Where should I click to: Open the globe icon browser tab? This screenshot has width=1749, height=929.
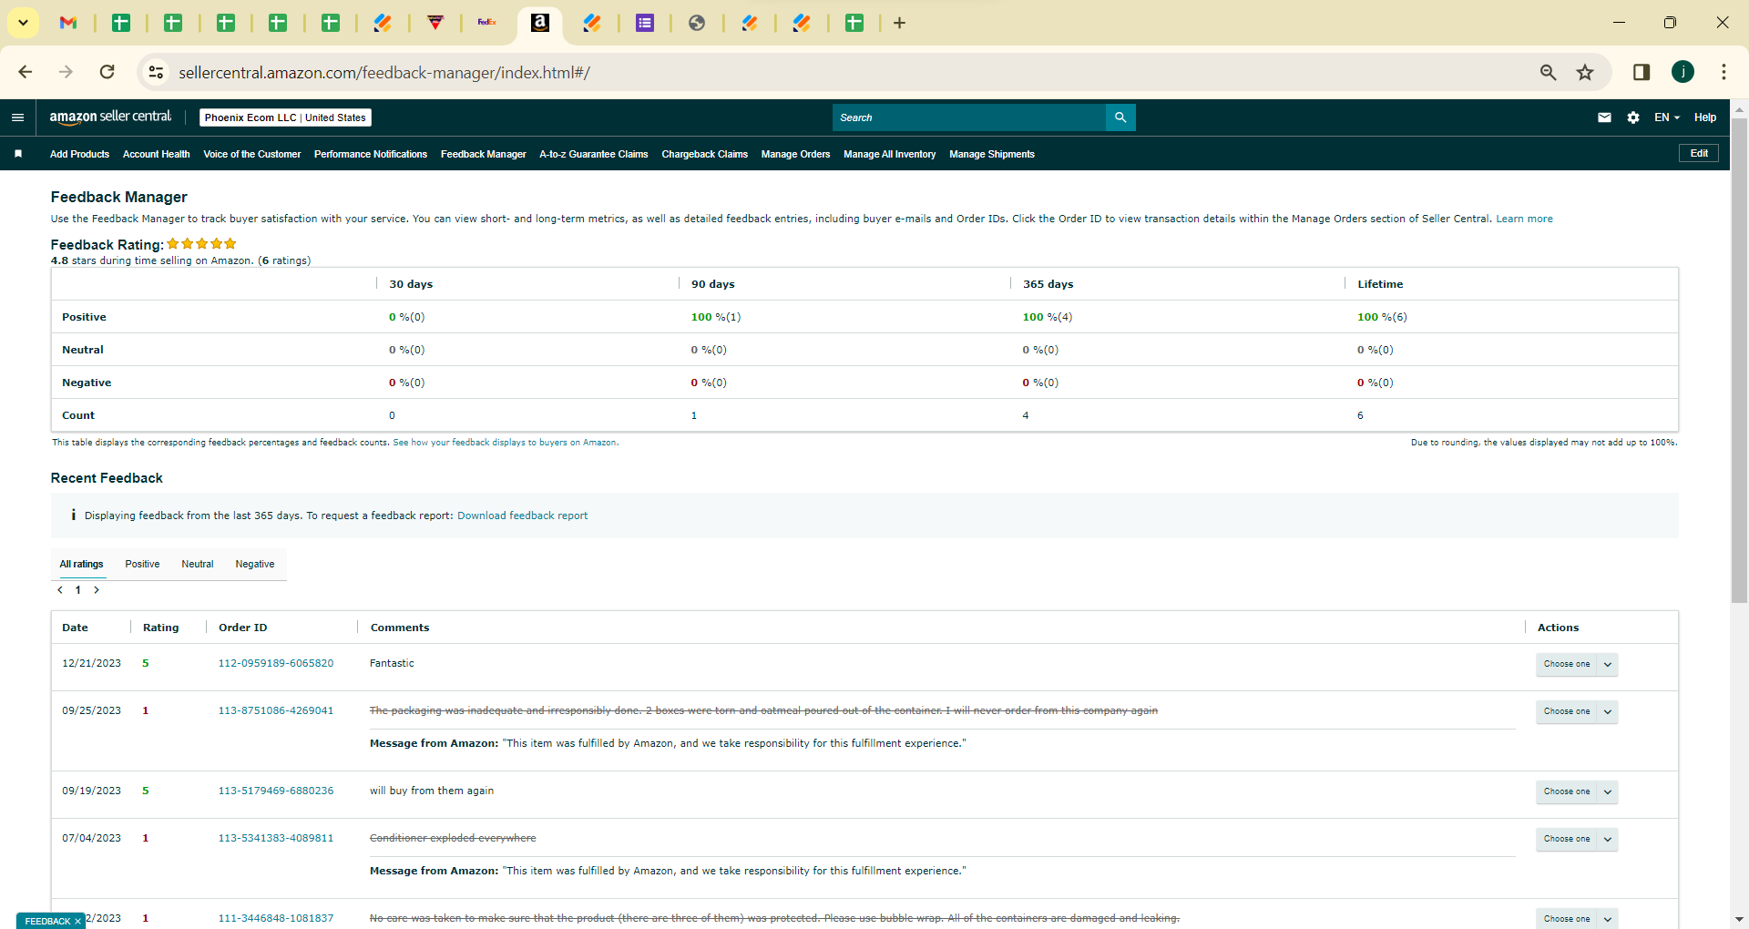point(697,23)
